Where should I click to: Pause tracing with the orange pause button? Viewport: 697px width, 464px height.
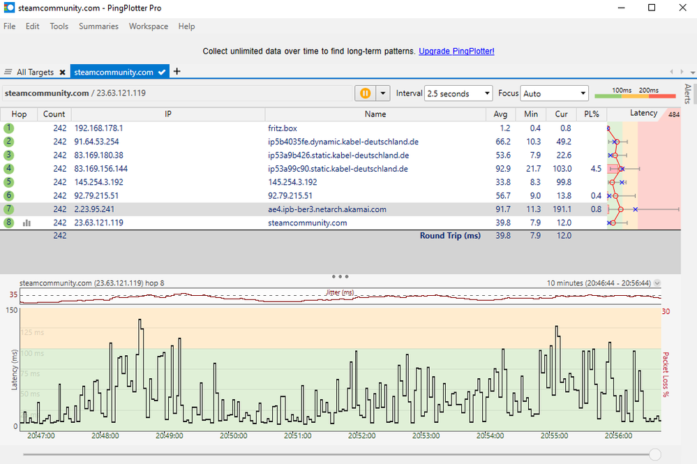coord(365,93)
